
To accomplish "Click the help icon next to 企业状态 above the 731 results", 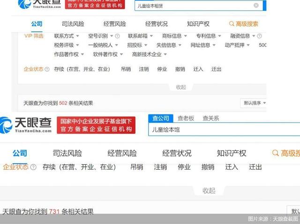I will (33, 167).
